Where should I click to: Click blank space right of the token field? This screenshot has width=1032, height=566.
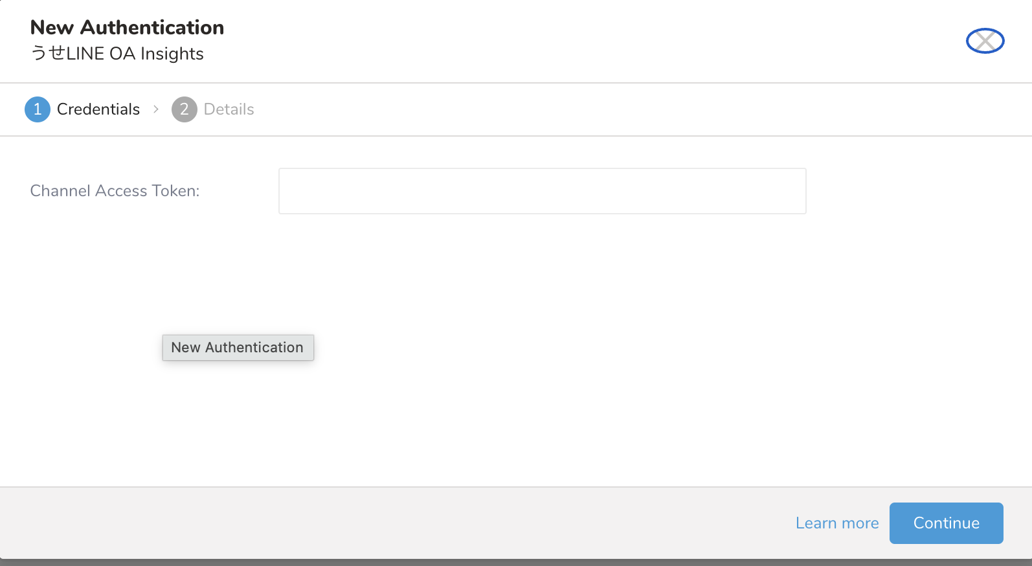(919, 191)
